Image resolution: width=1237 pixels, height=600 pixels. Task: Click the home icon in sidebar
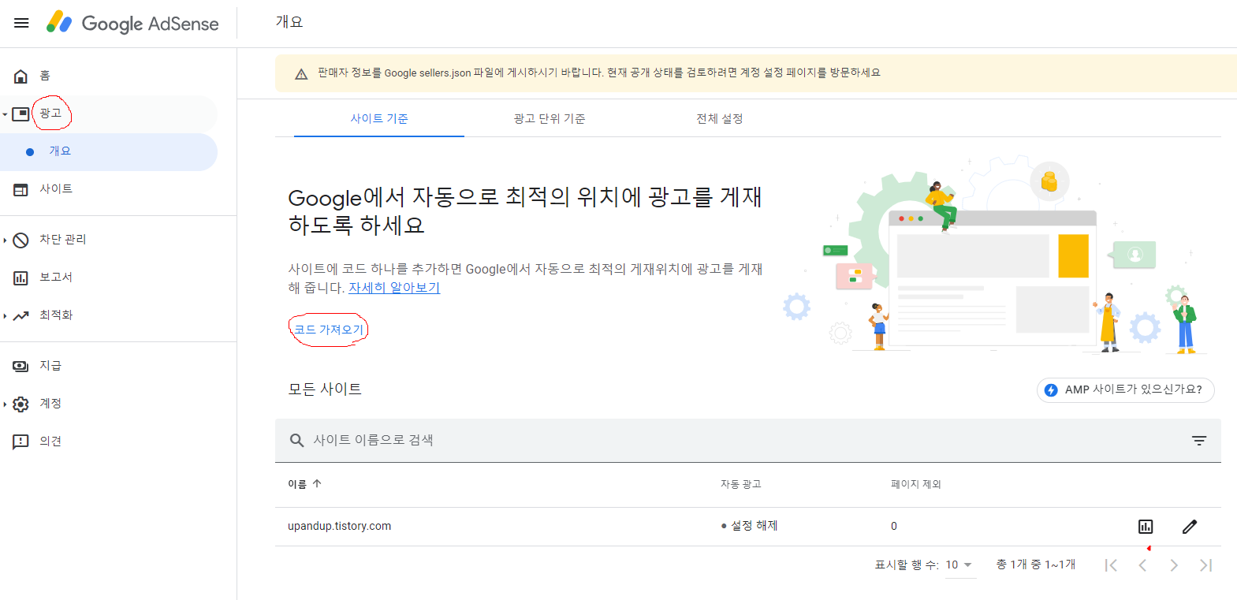click(x=21, y=76)
